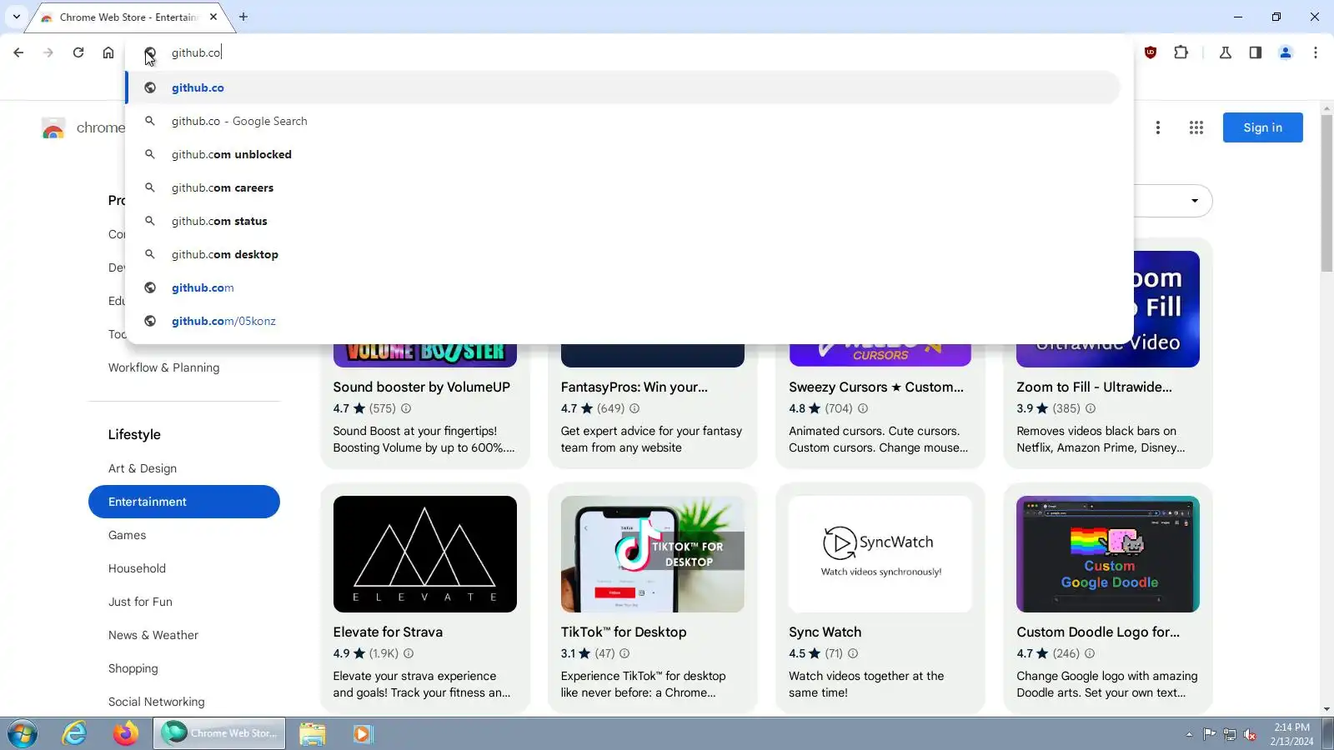The width and height of the screenshot is (1334, 750).
Task: Select the 'github.com status' suggestion
Action: (623, 221)
